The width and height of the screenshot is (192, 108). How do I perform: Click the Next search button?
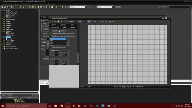click(29, 97)
